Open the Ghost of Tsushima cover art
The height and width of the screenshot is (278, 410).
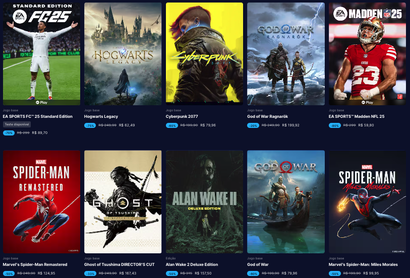pyautogui.click(x=123, y=202)
